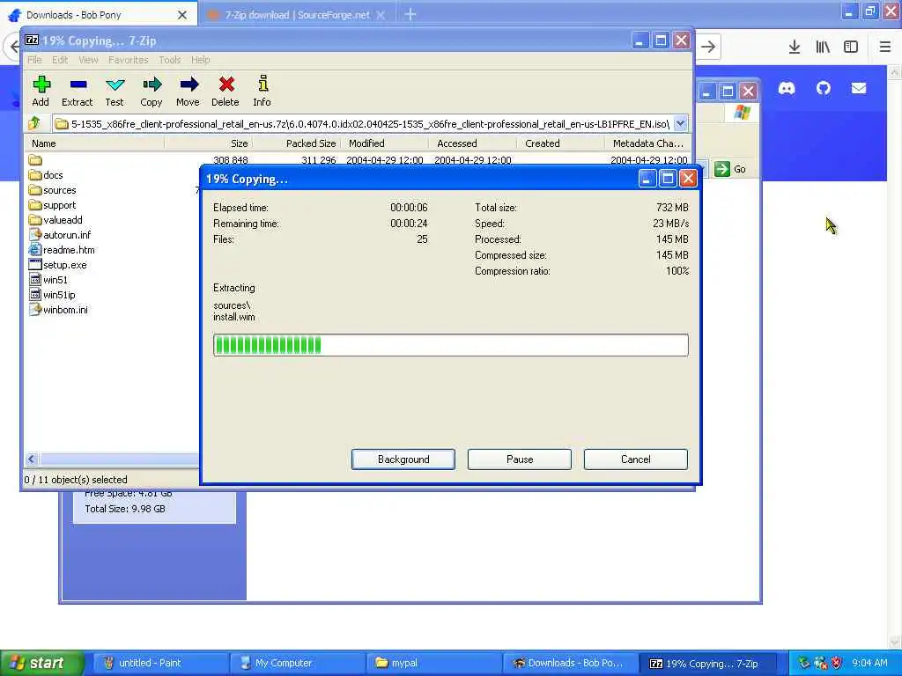Click the Extract toolbar icon

point(78,91)
